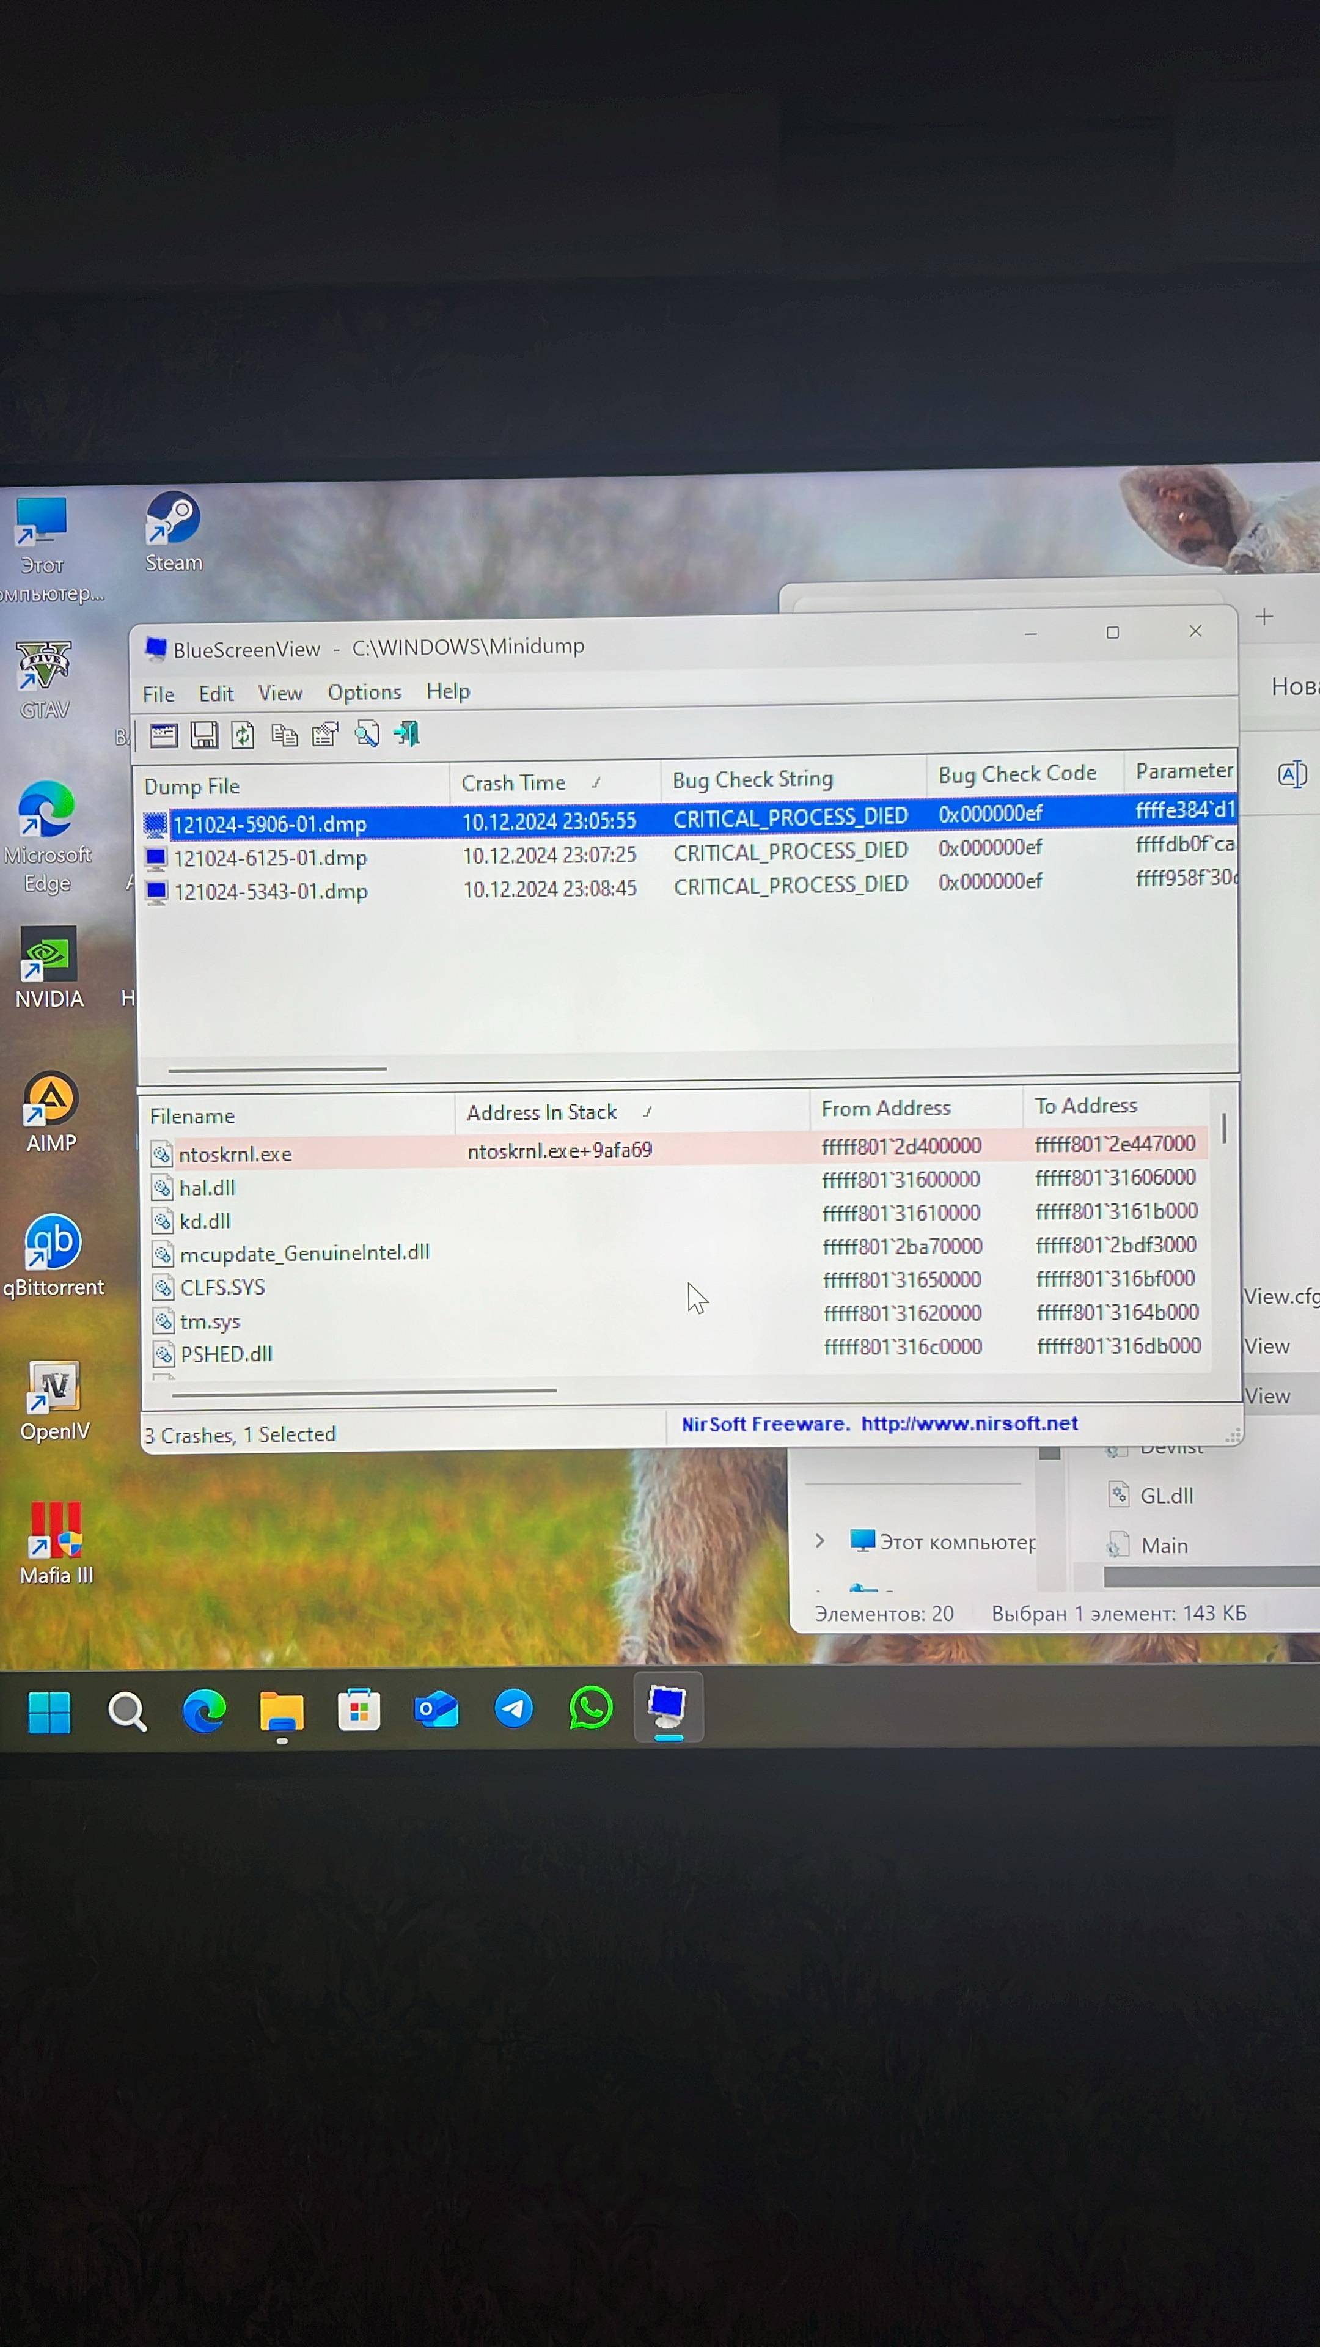This screenshot has height=2347, width=1320.
Task: Open the File menu
Action: [158, 694]
